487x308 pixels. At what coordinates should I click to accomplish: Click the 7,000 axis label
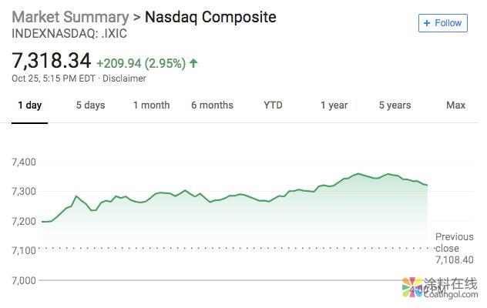(x=25, y=280)
